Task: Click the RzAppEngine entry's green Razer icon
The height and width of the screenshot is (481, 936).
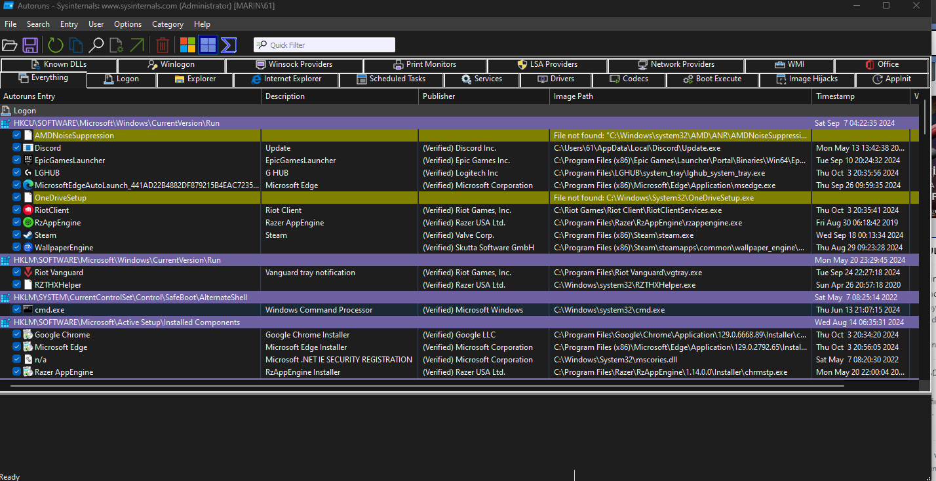Action: coord(28,223)
